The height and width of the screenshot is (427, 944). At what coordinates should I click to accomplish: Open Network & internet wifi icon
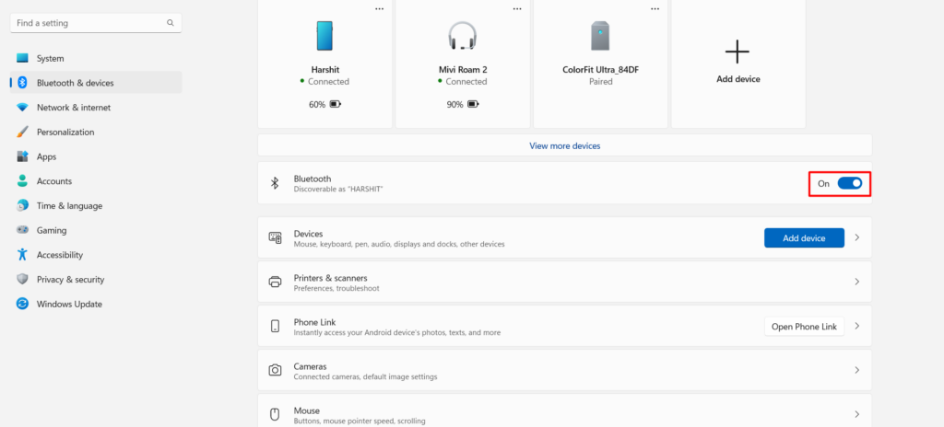[22, 108]
